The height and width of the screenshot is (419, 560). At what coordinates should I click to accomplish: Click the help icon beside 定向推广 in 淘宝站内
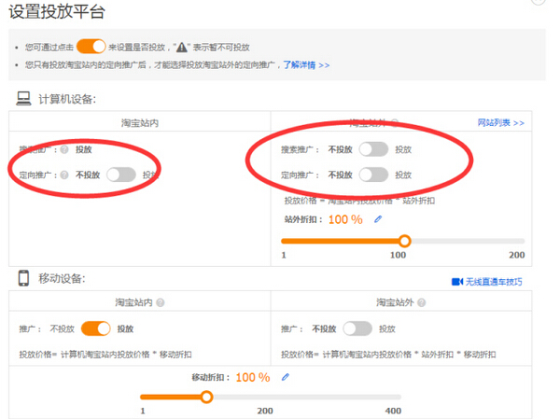(65, 175)
